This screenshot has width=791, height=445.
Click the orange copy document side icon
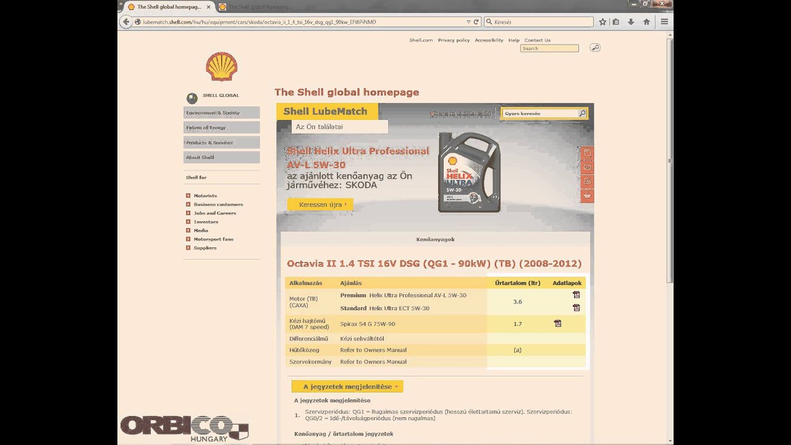[586, 153]
